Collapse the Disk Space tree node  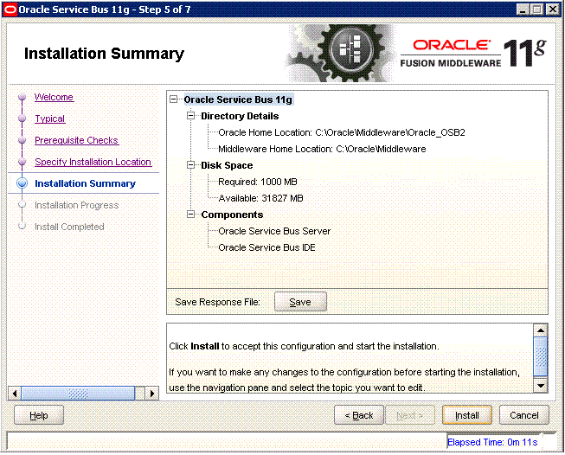pyautogui.click(x=190, y=165)
